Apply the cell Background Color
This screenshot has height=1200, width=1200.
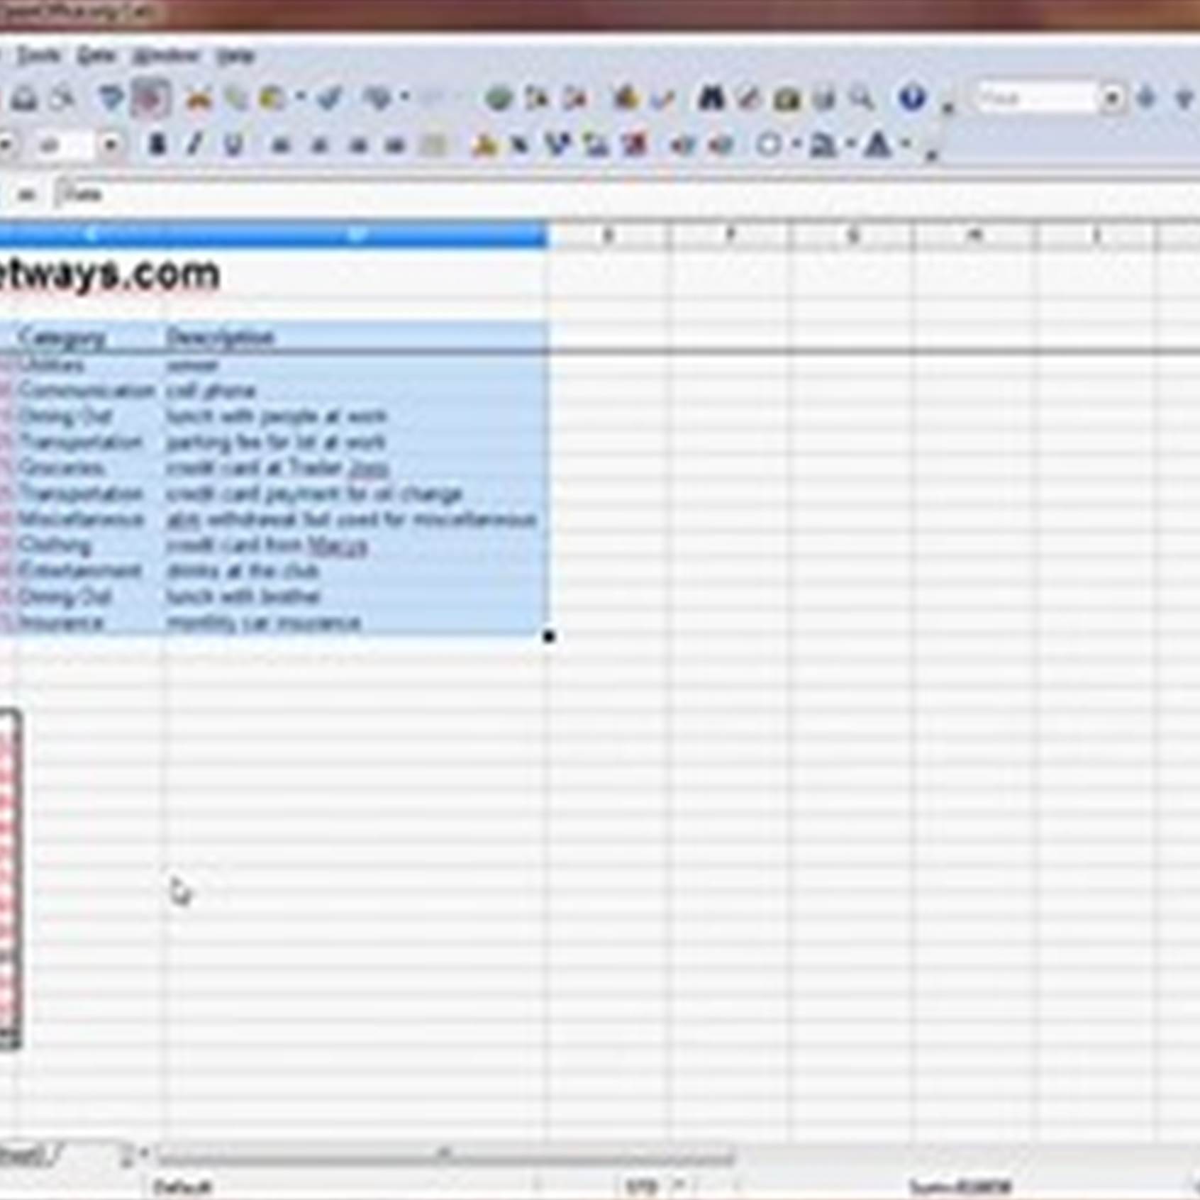pos(824,145)
